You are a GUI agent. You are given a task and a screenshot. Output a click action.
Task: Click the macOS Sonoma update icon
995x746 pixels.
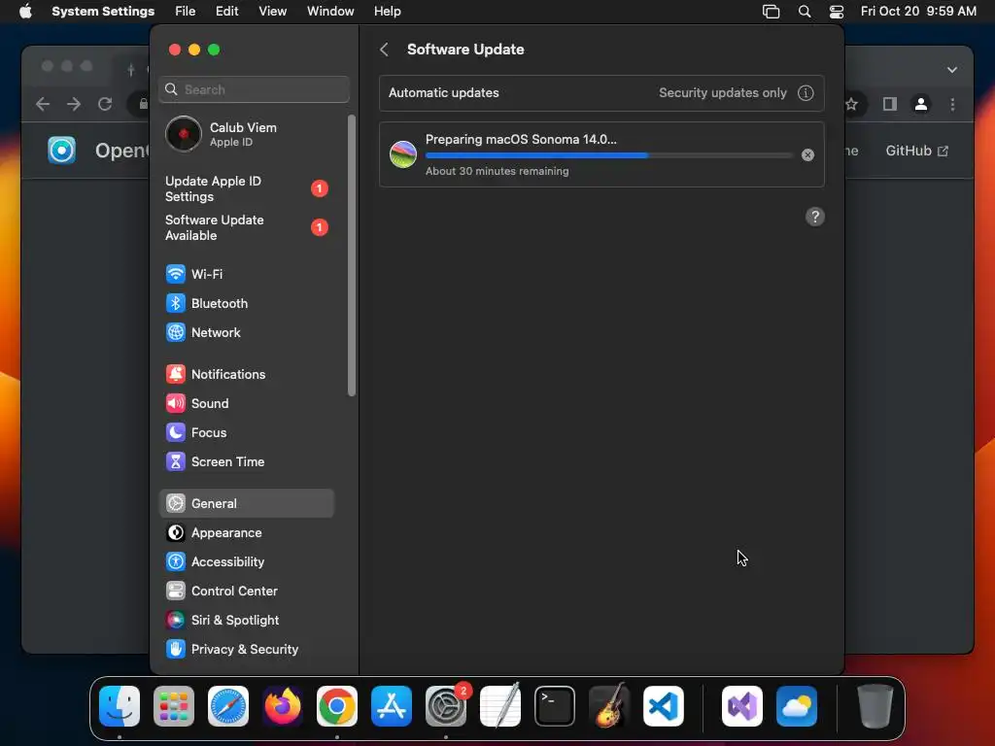(403, 154)
